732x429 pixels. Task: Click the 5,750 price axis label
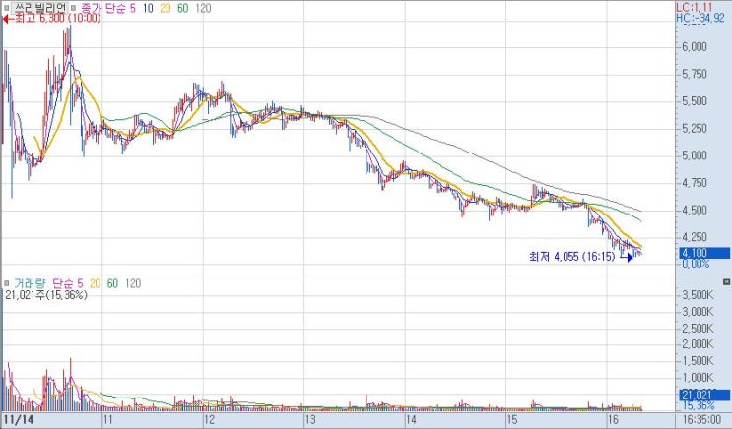pyautogui.click(x=695, y=74)
